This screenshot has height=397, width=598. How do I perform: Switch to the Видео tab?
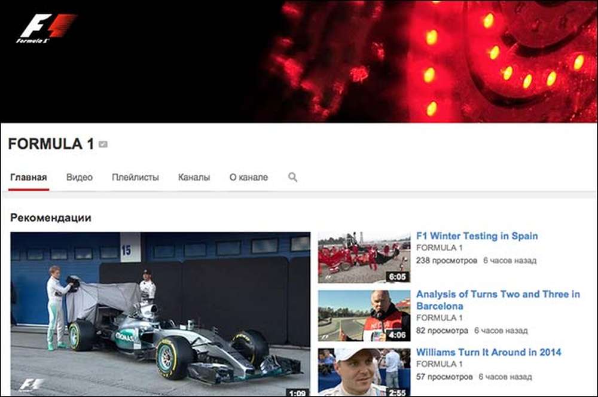(80, 178)
